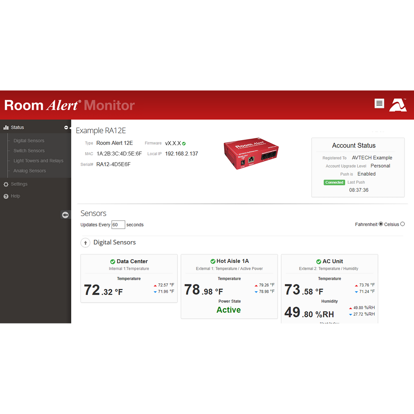This screenshot has width=414, height=414.
Task: Collapse the Status menu minus icon
Action: 66,127
